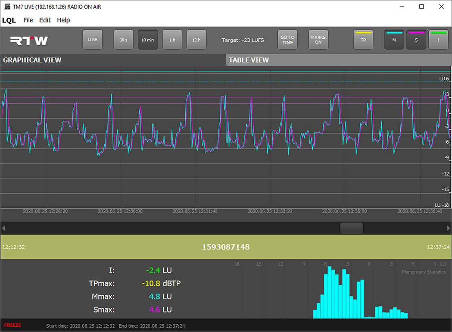Click the horizontal timeline scrollbar thumb
This screenshot has width=452, height=332.
351,228
